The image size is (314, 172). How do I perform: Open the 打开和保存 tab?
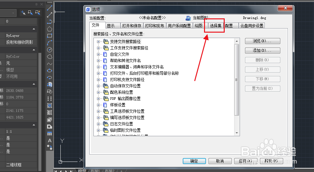pyautogui.click(x=132, y=26)
